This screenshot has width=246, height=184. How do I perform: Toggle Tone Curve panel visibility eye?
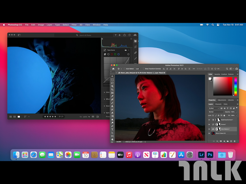click(126, 50)
